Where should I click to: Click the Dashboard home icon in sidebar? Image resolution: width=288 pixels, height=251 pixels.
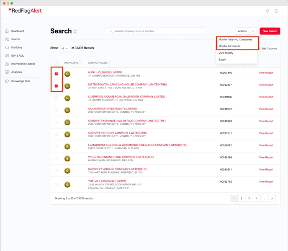coord(7,31)
